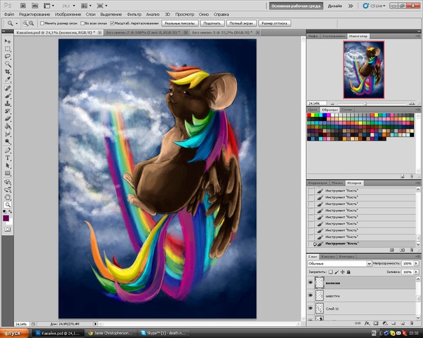Image resolution: width=423 pixels, height=338 pixels.
Task: Add a layer mask icon
Action: coord(376,323)
